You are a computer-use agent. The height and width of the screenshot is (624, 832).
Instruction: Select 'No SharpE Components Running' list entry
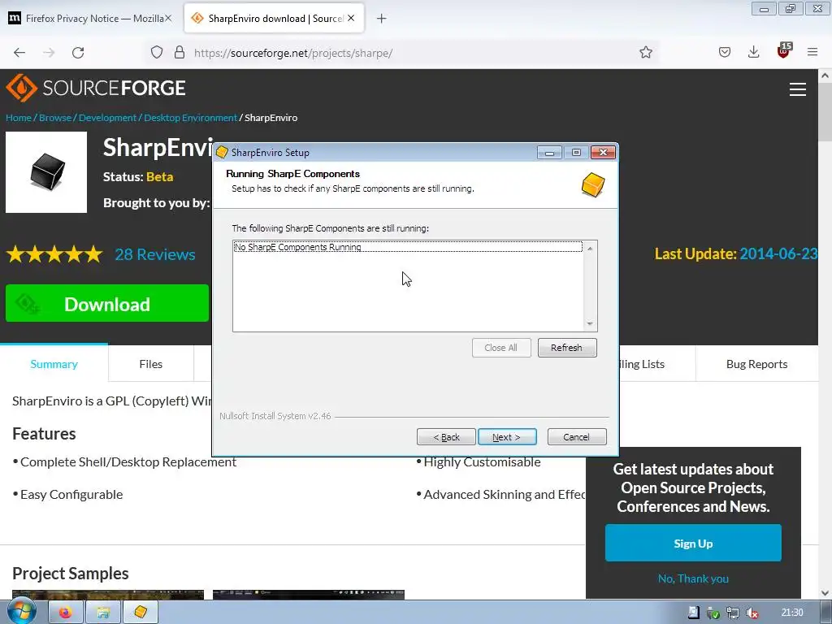(408, 247)
